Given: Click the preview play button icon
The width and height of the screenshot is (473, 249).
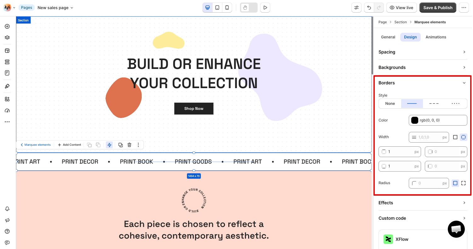Looking at the screenshot, I should coord(265,8).
